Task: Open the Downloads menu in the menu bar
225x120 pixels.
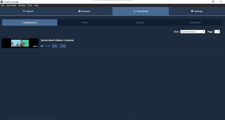Action: [x=11, y=5]
